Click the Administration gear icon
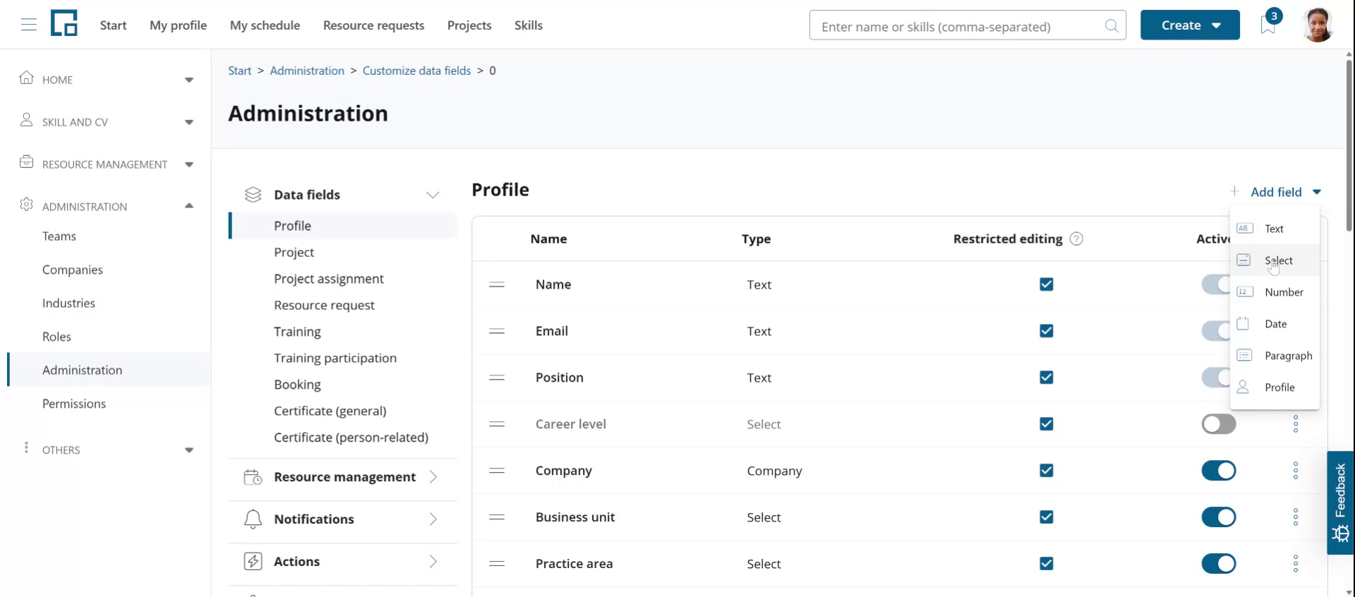1355x597 pixels. click(x=27, y=205)
